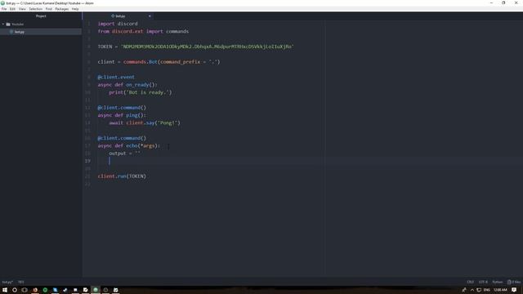Click on 'async def echo(*args):' line
Image resolution: width=523 pixels, height=294 pixels.
[x=129, y=145]
